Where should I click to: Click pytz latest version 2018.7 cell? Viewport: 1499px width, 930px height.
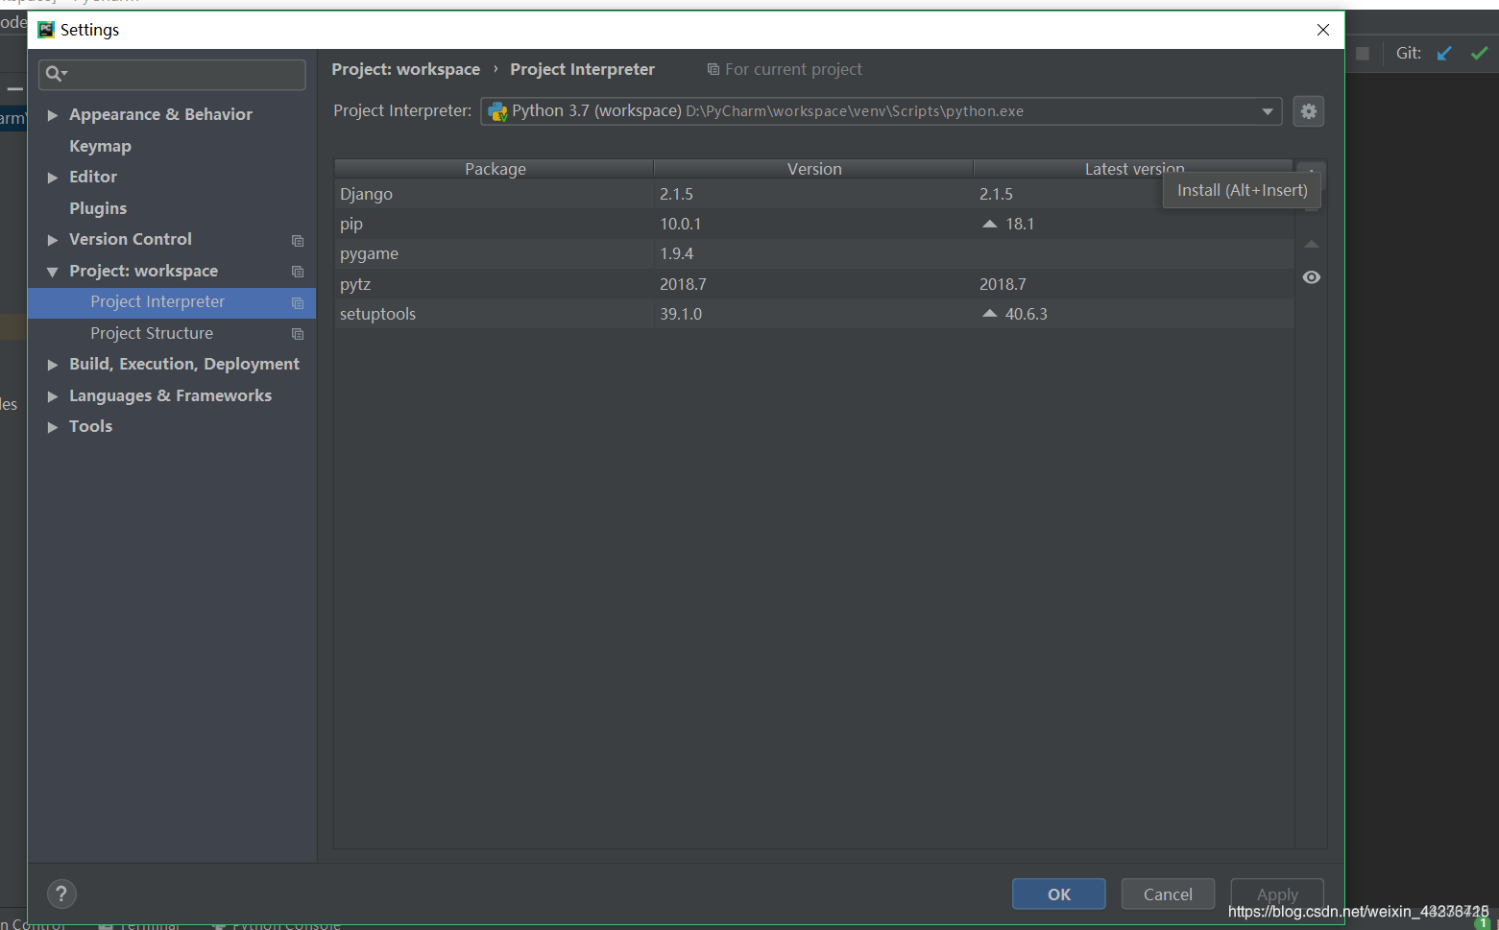pyautogui.click(x=1003, y=284)
